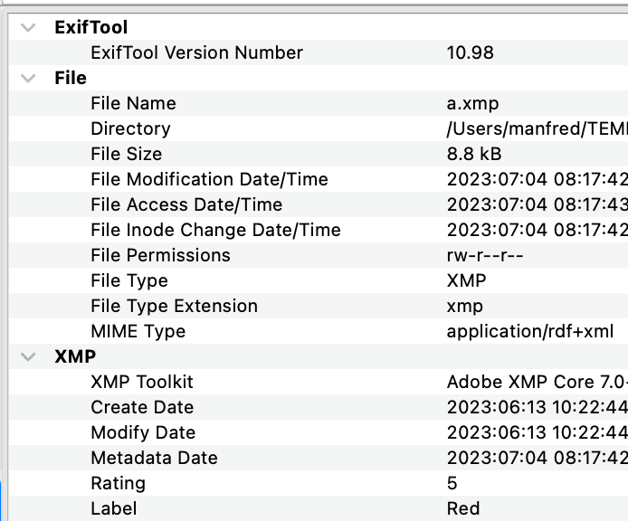Select the MIME Type row

click(x=138, y=331)
